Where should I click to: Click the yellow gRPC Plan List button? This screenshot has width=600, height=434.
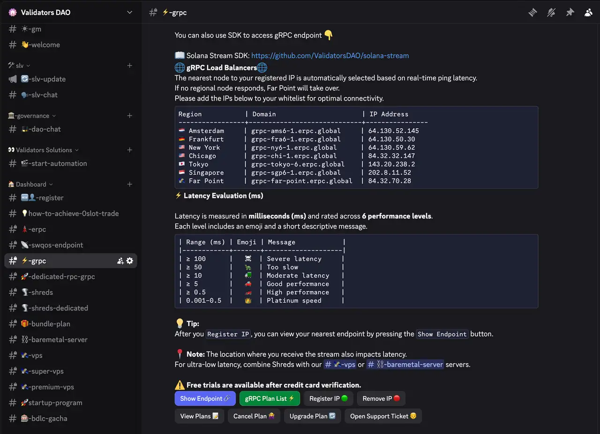[270, 398]
